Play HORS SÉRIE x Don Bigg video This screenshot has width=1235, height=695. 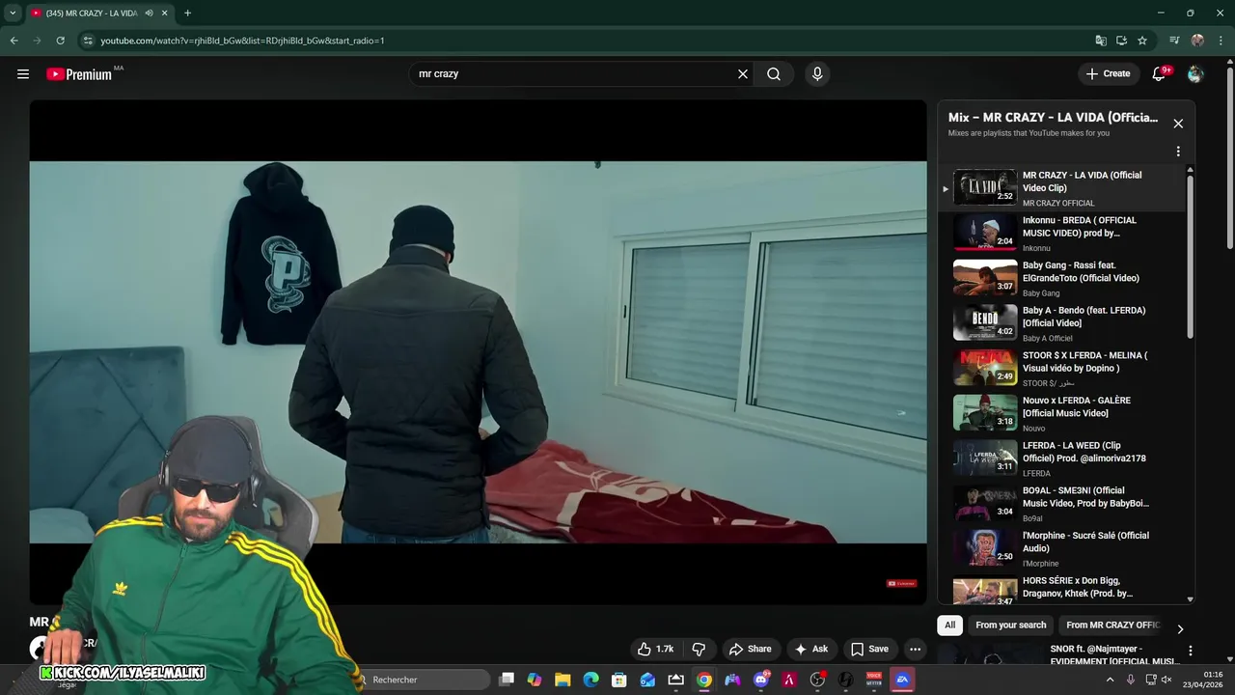[1061, 588]
